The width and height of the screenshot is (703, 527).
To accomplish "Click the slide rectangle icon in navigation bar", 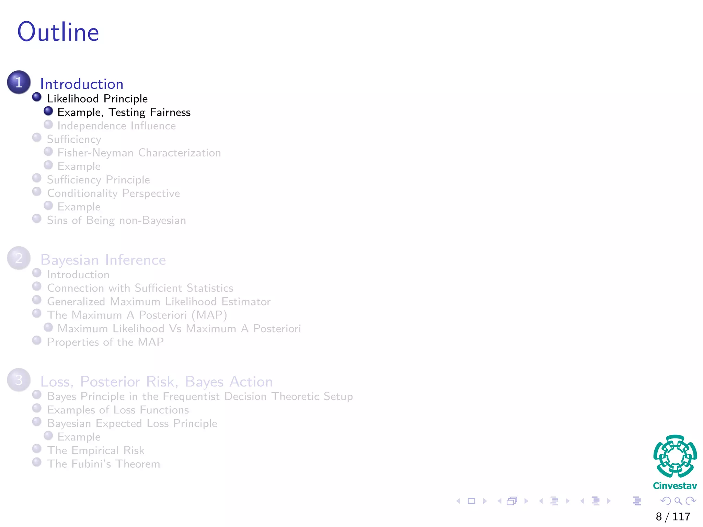I will tap(472, 501).
